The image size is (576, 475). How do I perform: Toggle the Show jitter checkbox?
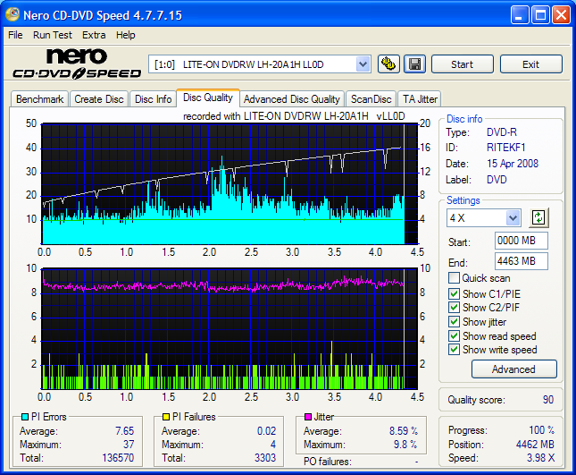455,321
